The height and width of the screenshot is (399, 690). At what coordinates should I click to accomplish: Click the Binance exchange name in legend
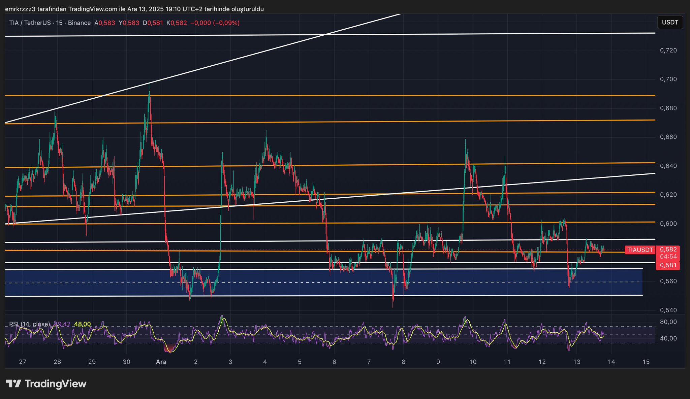(x=79, y=23)
